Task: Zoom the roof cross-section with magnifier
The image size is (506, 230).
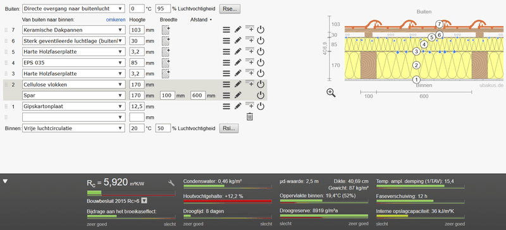Action: 331,93
